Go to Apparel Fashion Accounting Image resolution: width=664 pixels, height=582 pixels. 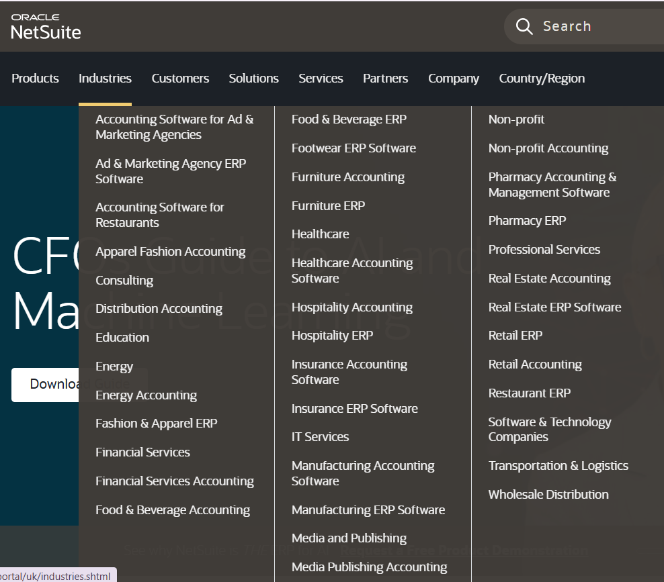tap(170, 252)
